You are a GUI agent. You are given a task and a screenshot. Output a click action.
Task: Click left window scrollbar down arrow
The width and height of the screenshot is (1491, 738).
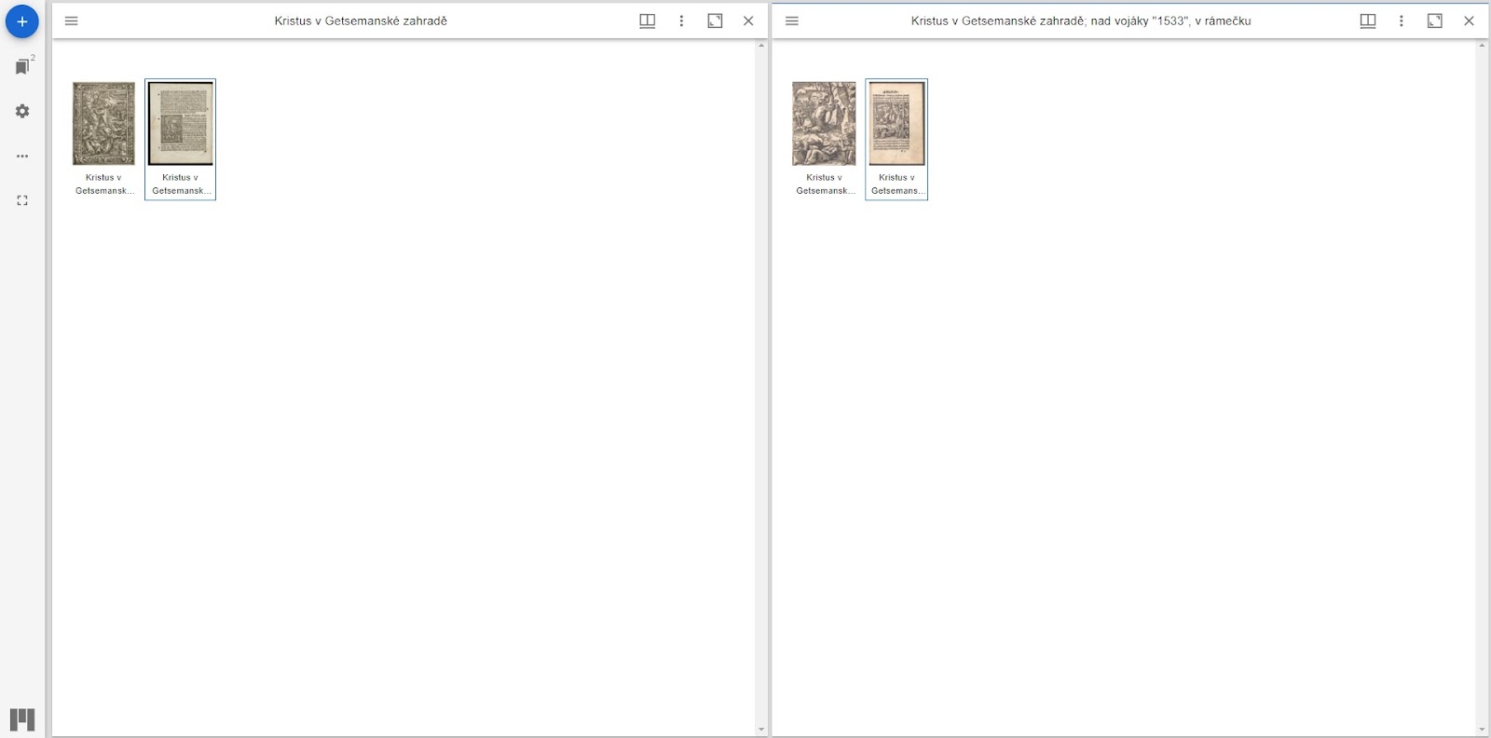pyautogui.click(x=761, y=730)
